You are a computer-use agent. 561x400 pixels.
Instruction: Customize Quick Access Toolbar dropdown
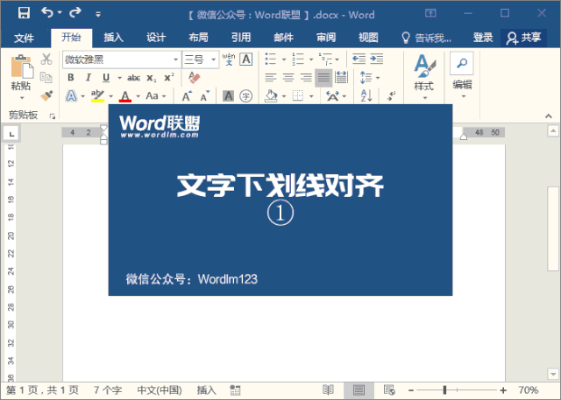click(98, 14)
